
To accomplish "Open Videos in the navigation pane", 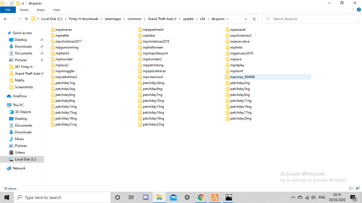I will 20,153.
